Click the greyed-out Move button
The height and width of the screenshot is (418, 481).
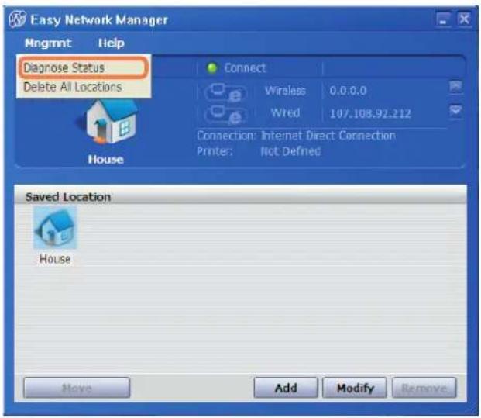click(x=77, y=388)
